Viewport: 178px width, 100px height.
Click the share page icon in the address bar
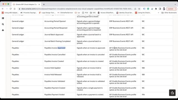pos(135,9)
